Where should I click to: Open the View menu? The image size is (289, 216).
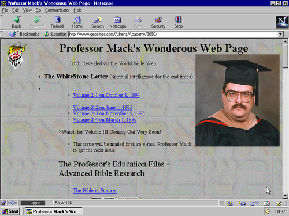(x=27, y=10)
